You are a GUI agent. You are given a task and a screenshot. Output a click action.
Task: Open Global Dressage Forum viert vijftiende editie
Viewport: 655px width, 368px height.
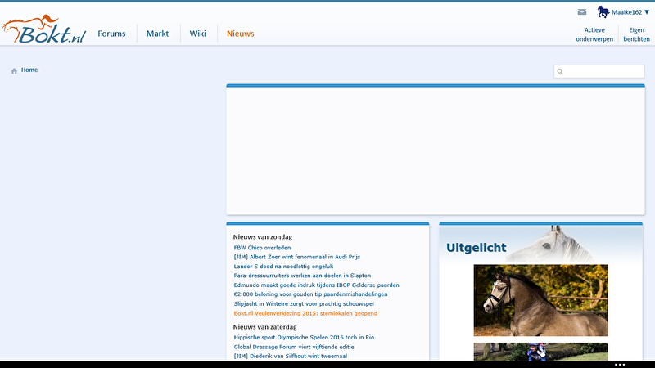coord(294,347)
